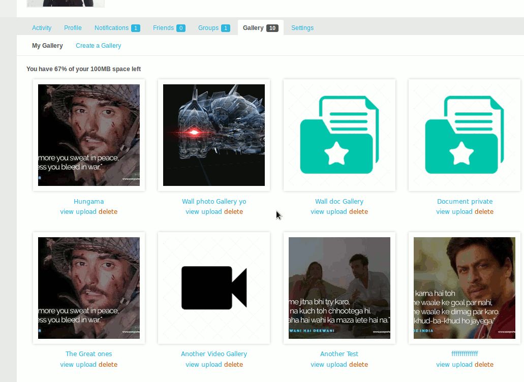This screenshot has height=382, width=524.
Task: Open the Settings tab
Action: tap(302, 28)
